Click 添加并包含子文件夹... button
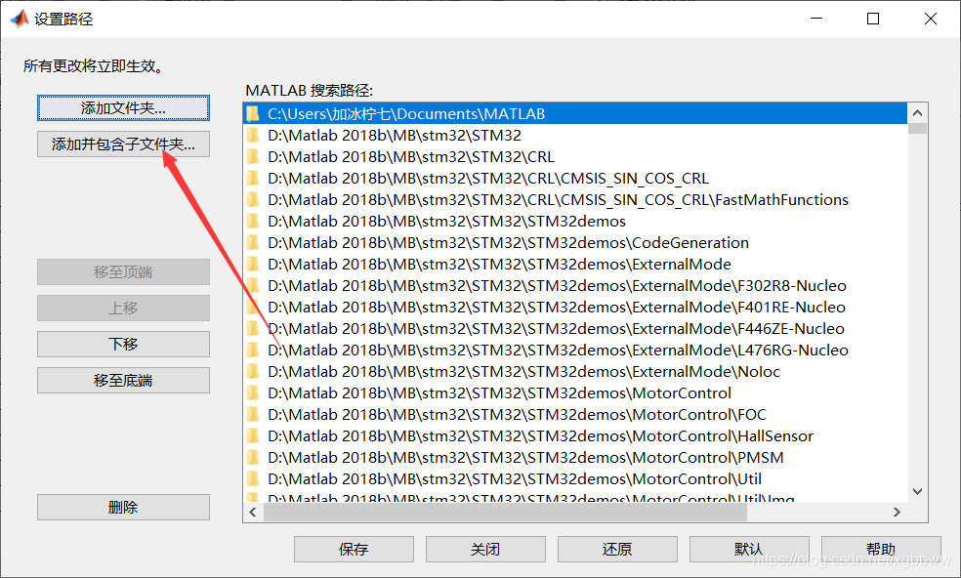The width and height of the screenshot is (961, 578). pos(123,144)
